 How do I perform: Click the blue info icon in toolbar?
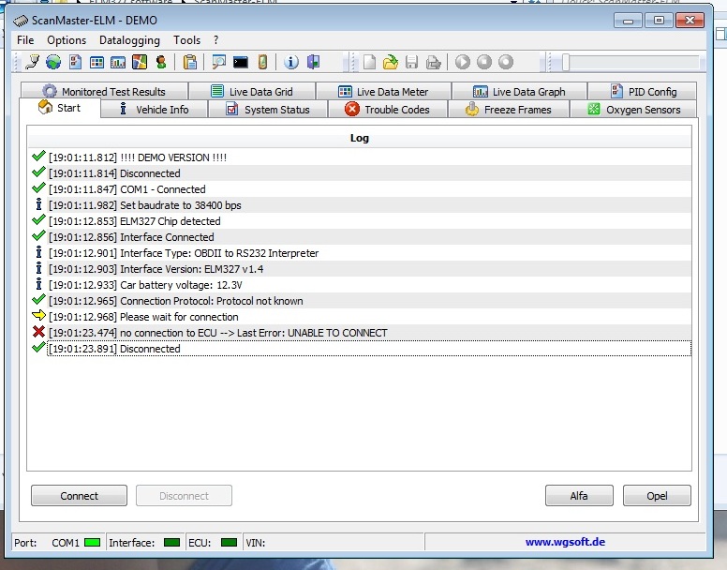point(291,63)
